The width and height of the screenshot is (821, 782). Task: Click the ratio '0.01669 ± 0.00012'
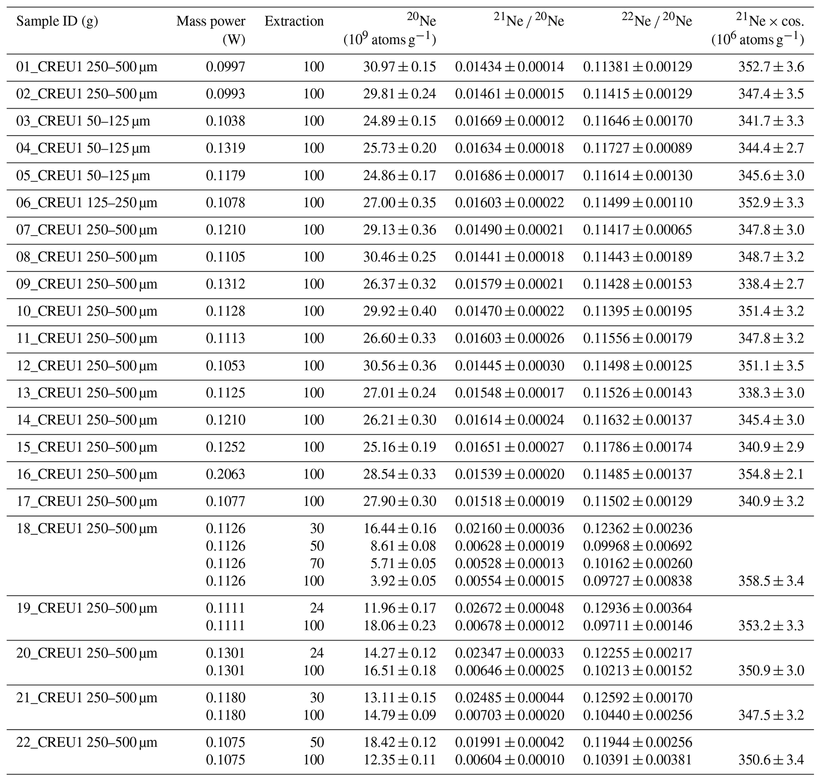pos(510,121)
